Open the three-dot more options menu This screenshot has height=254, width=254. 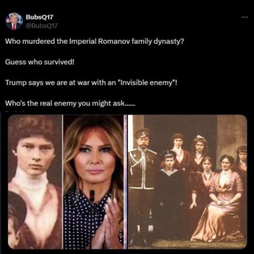(x=245, y=17)
